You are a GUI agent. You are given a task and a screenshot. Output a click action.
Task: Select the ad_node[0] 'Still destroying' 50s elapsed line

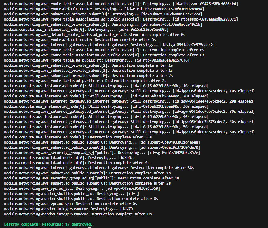(x=106, y=127)
